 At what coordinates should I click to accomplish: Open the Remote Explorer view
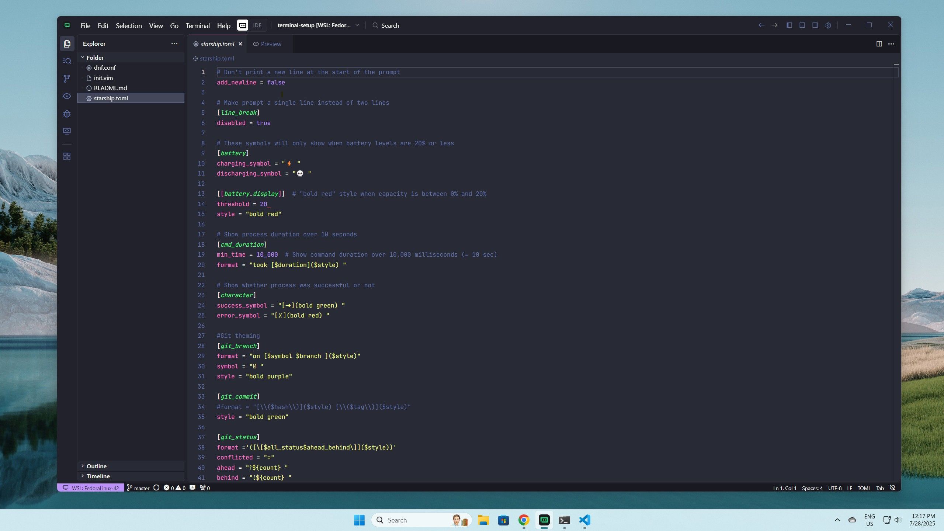pyautogui.click(x=67, y=131)
